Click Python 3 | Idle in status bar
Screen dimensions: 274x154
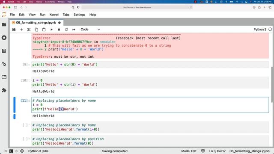(x=38, y=151)
